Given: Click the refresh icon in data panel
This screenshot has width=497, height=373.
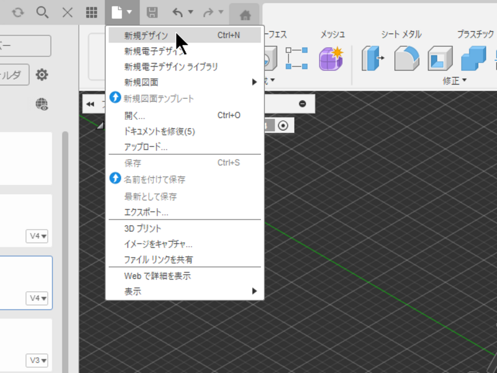Looking at the screenshot, I should click(18, 13).
